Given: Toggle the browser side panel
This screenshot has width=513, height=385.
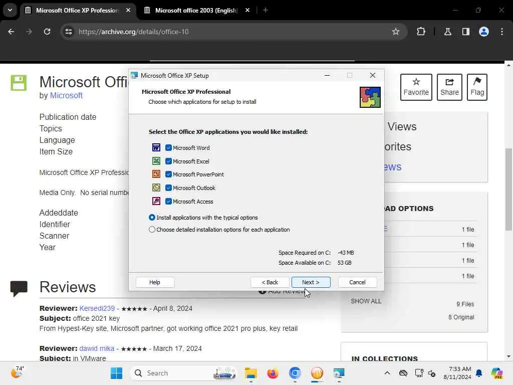Looking at the screenshot, I should [x=466, y=32].
